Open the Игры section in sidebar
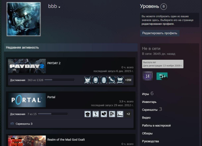Image resolution: width=202 pixels, height=146 pixels. click(146, 94)
